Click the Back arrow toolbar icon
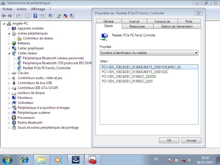The height and width of the screenshot is (165, 220). 4,16
